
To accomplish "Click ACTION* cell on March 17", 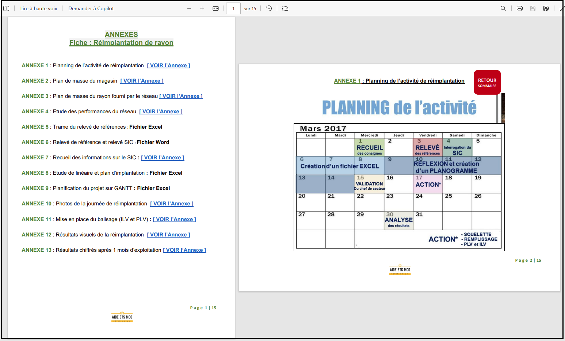I will (x=428, y=185).
